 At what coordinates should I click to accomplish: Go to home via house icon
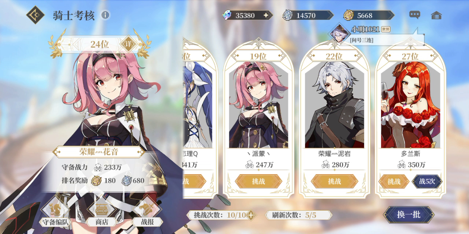point(436,15)
